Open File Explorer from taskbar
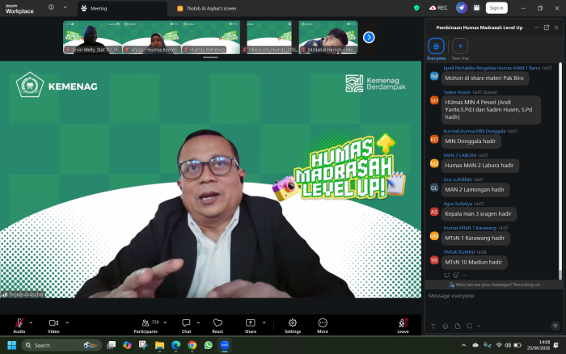566x354 pixels. coord(159,345)
